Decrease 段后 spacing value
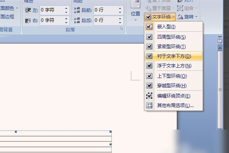 pos(120,23)
